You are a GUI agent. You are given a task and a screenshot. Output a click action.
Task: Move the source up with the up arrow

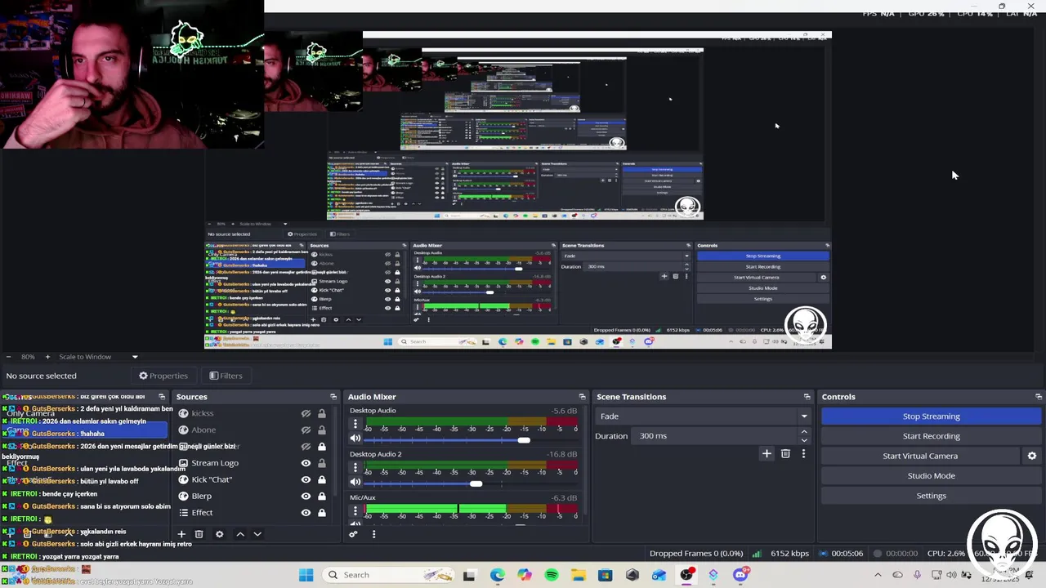point(240,534)
